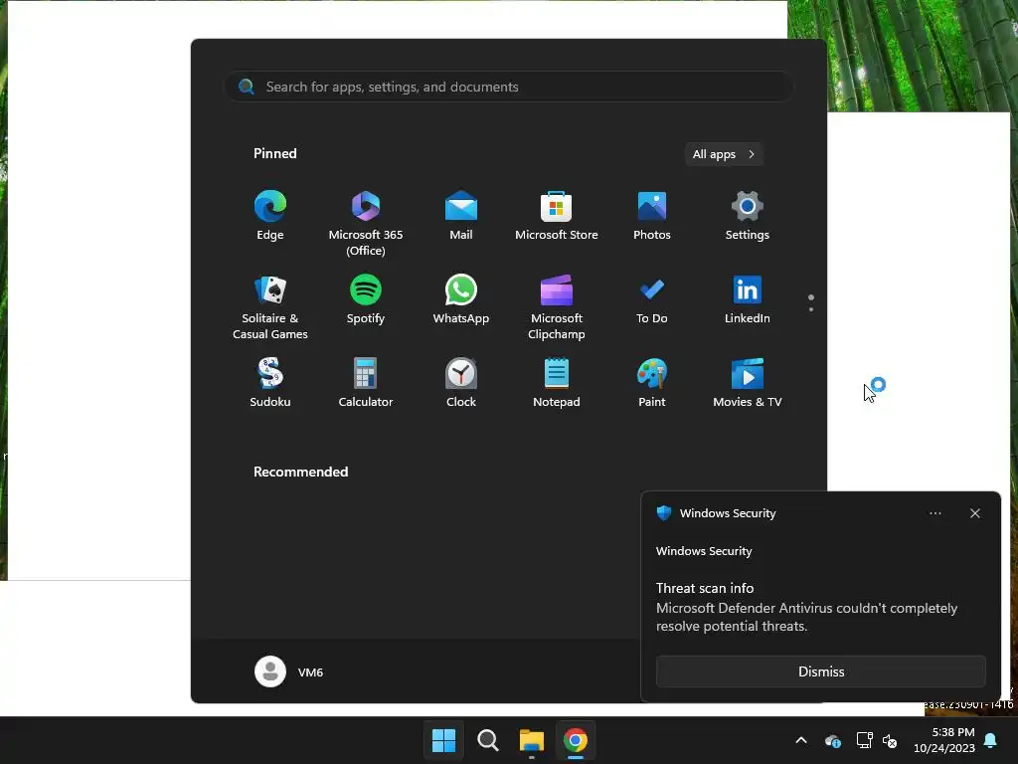Image resolution: width=1018 pixels, height=764 pixels.
Task: Open notification options three-dots menu
Action: [x=934, y=513]
